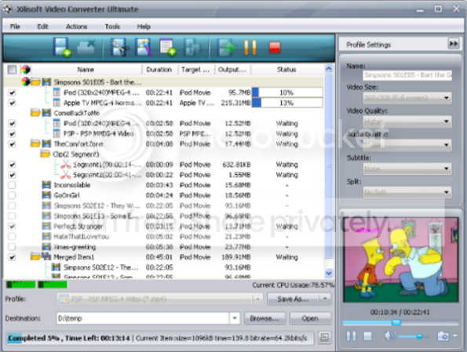Sort list by Name column header
467x352 pixels.
[86, 70]
